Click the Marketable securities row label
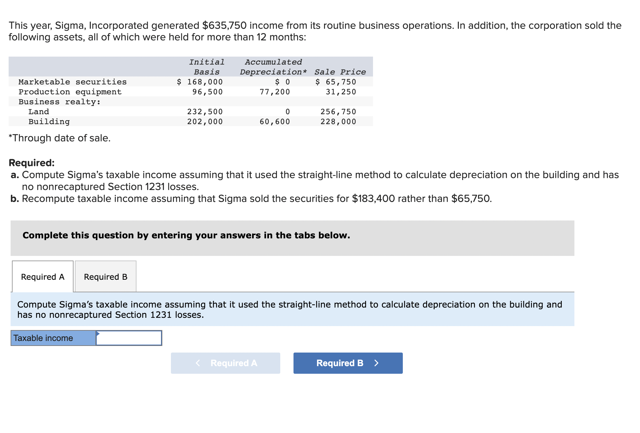Image resolution: width=640 pixels, height=433 pixels. 73,82
